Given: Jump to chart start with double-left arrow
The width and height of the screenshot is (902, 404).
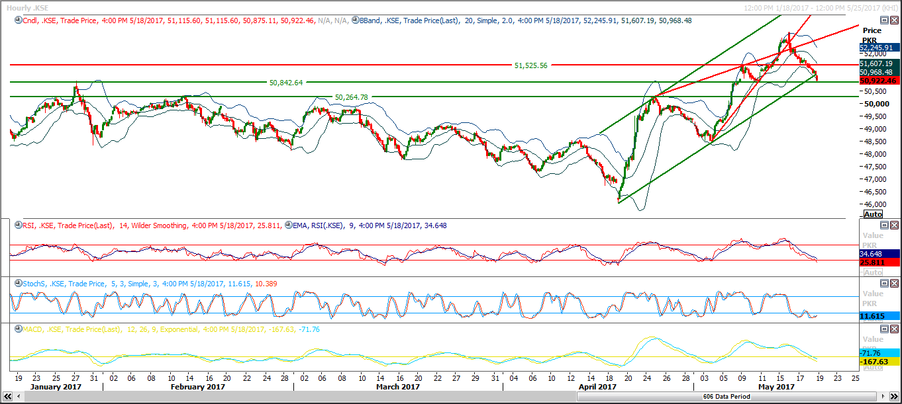Looking at the screenshot, I should click(x=7, y=397).
